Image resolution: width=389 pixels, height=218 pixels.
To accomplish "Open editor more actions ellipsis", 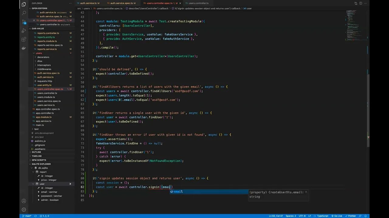I will [x=366, y=3].
